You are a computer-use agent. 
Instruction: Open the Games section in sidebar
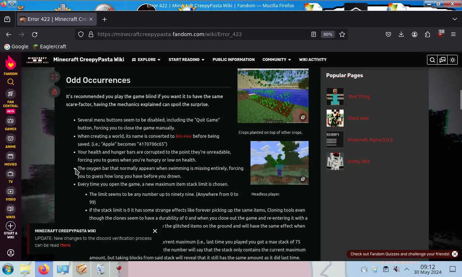(10, 124)
